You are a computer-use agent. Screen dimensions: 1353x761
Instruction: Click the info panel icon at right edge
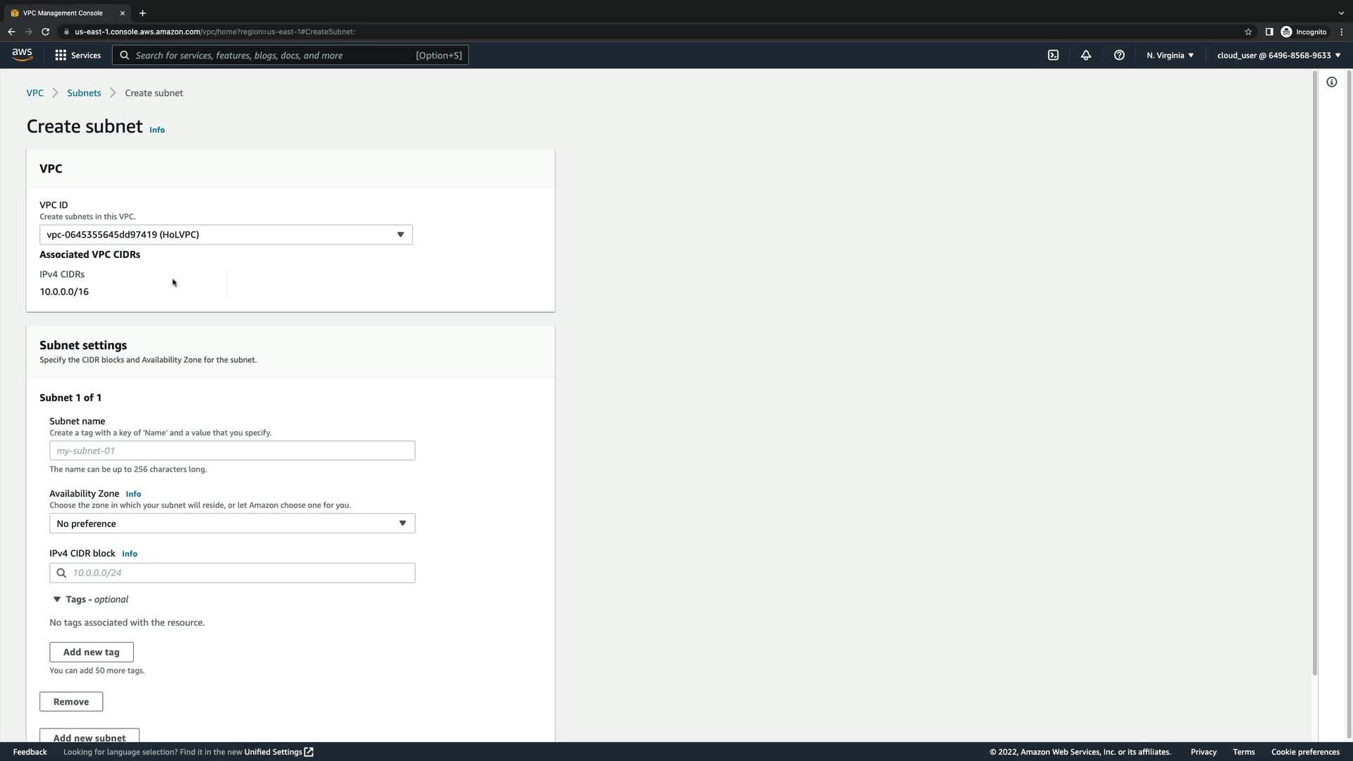point(1331,82)
